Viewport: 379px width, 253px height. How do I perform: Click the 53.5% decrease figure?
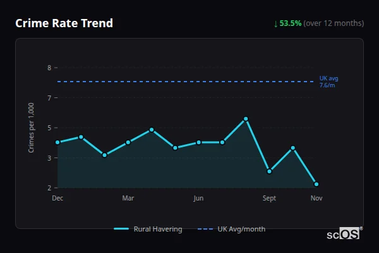click(x=291, y=23)
